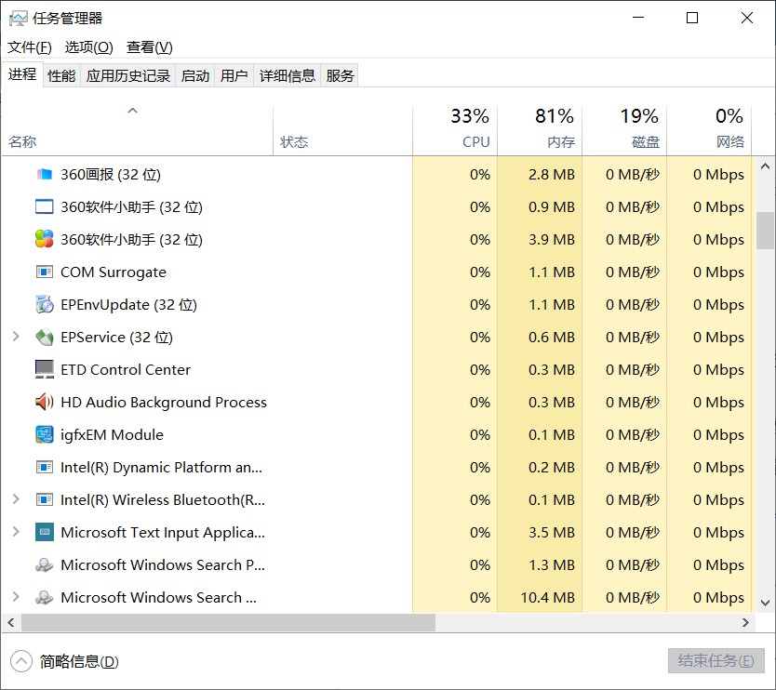Select the COM Surrogate process row
The height and width of the screenshot is (690, 776).
pyautogui.click(x=377, y=272)
